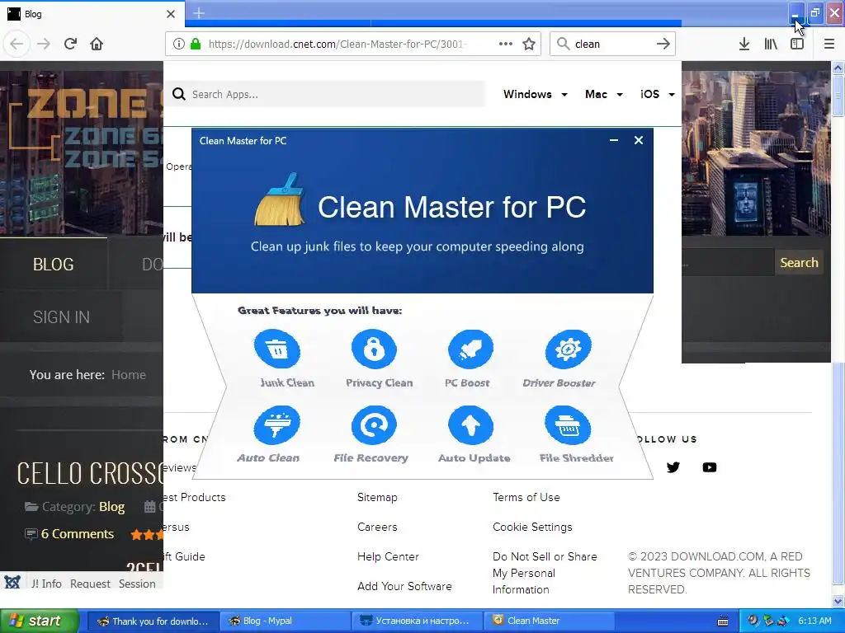This screenshot has height=633, width=845.
Task: Expand the iOS platform dropdown
Action: tap(658, 94)
